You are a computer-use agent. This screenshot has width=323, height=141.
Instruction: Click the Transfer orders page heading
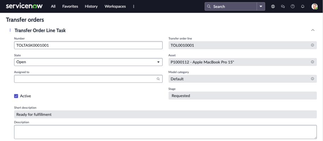tap(25, 20)
